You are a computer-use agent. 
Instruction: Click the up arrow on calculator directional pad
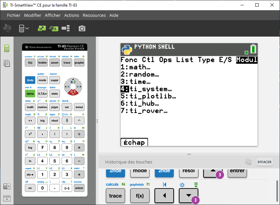tap(73, 81)
